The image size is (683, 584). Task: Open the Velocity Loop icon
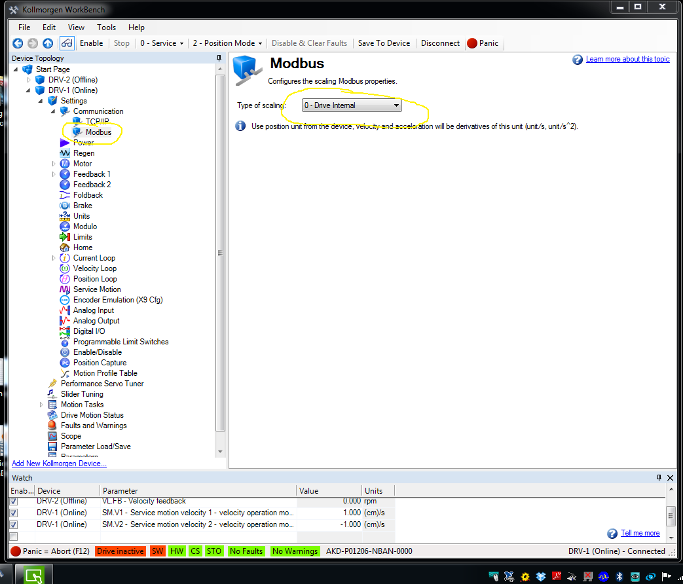(x=64, y=268)
